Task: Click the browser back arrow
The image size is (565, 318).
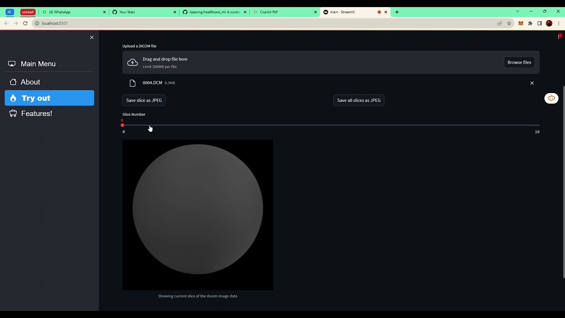Action: tap(6, 23)
